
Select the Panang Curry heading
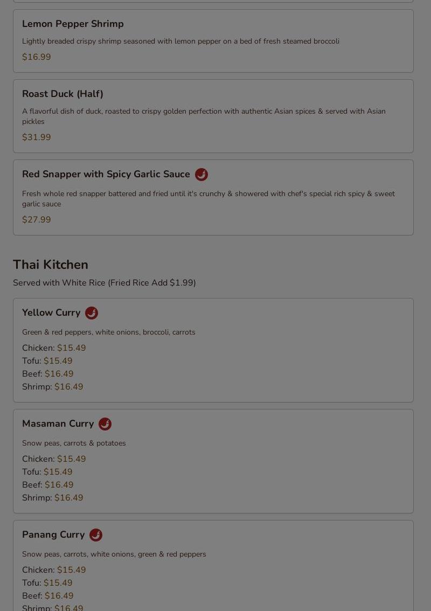coord(53,534)
